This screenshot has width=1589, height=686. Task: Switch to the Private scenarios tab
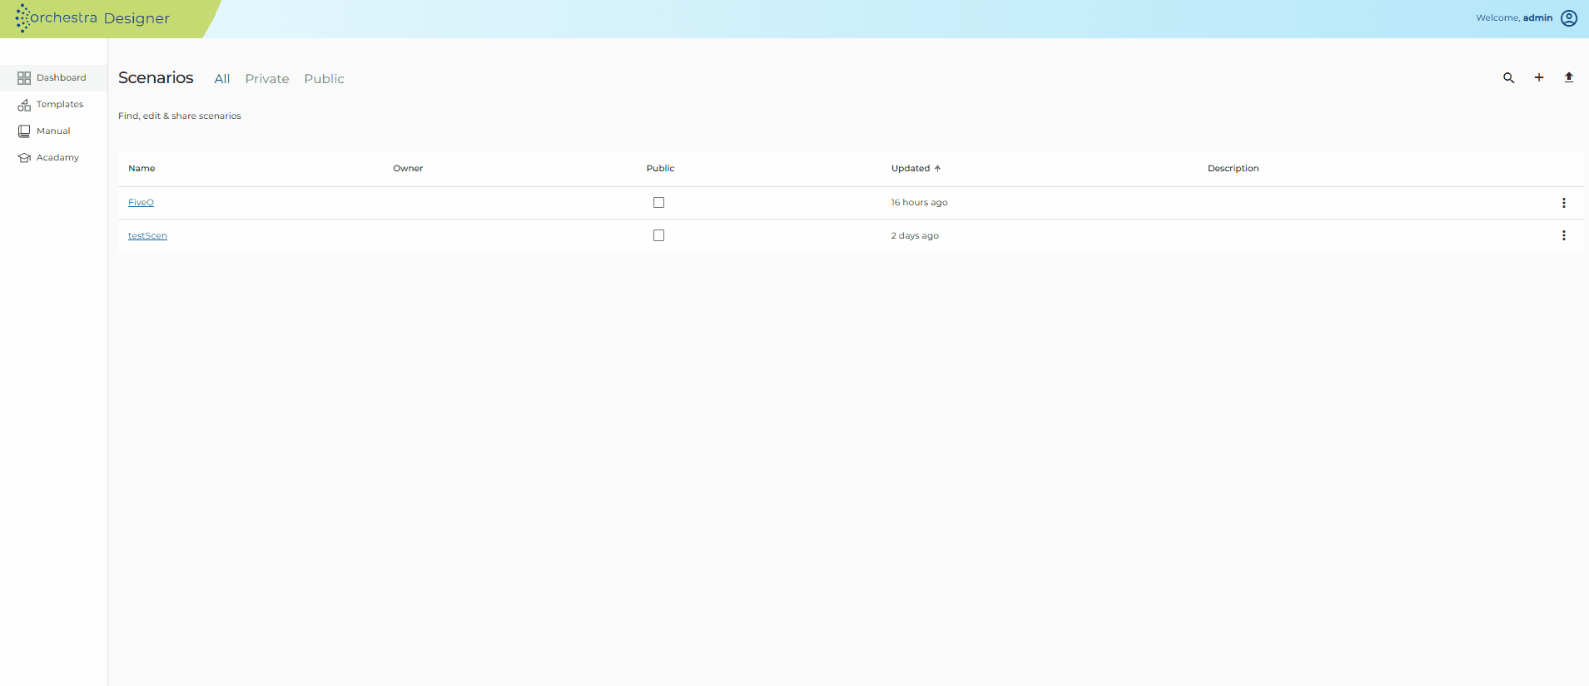pyautogui.click(x=267, y=79)
